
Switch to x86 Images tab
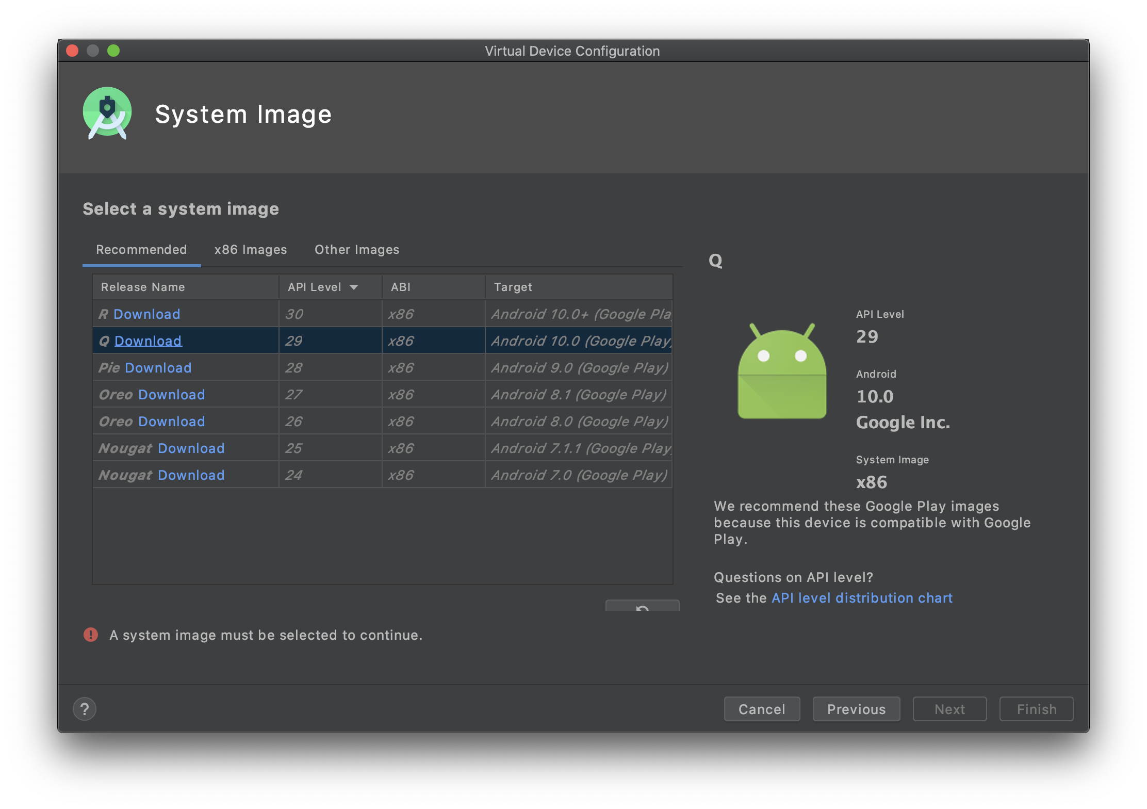(x=251, y=250)
